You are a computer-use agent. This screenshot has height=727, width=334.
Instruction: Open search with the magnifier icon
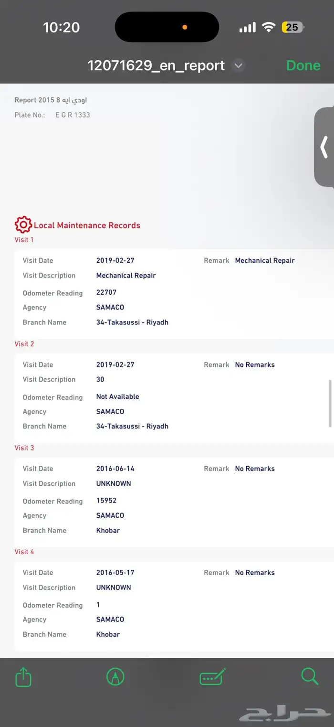(309, 676)
